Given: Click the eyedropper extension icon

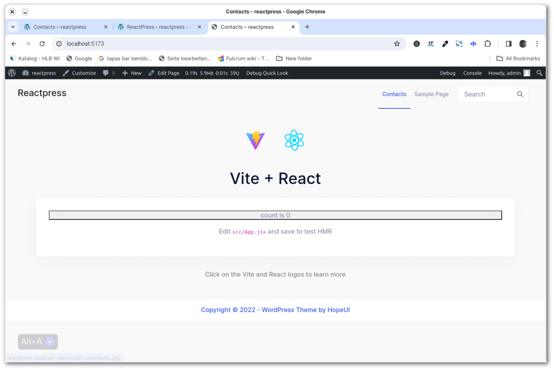Looking at the screenshot, I should [445, 44].
